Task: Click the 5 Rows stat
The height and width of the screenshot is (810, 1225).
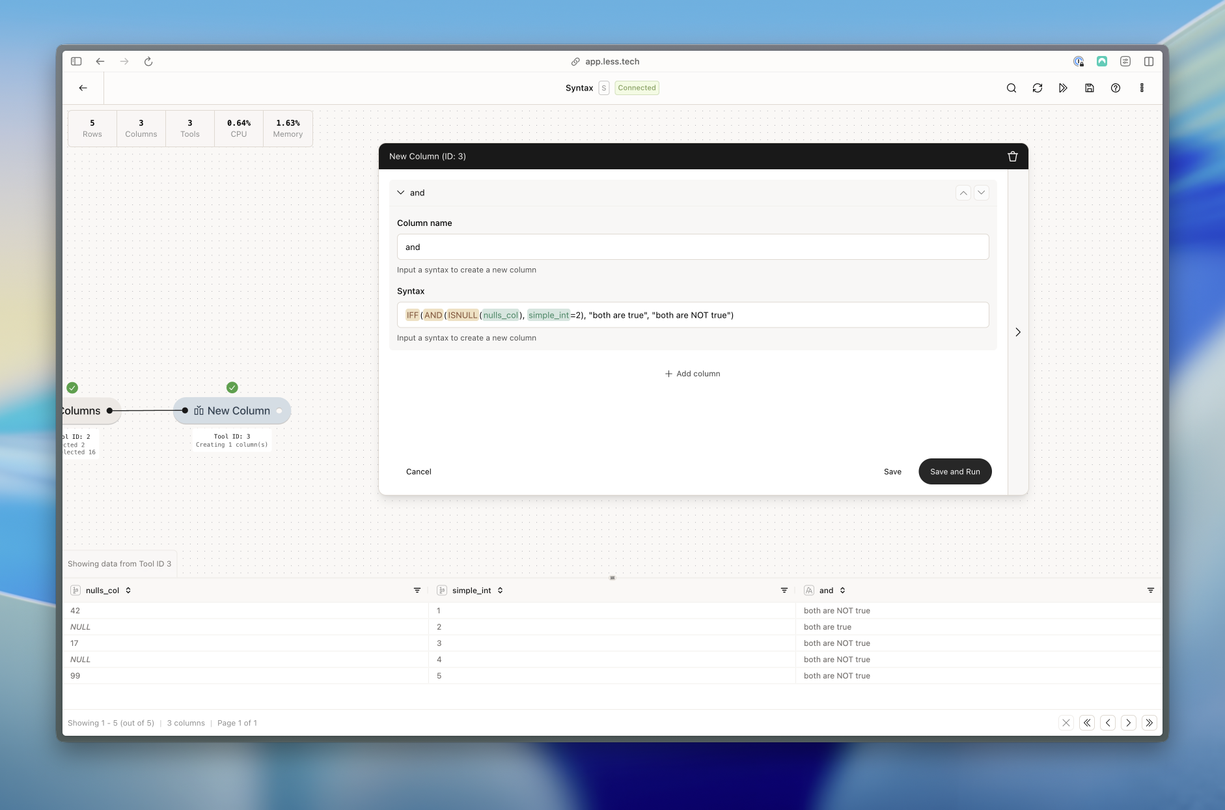Action: pos(92,128)
